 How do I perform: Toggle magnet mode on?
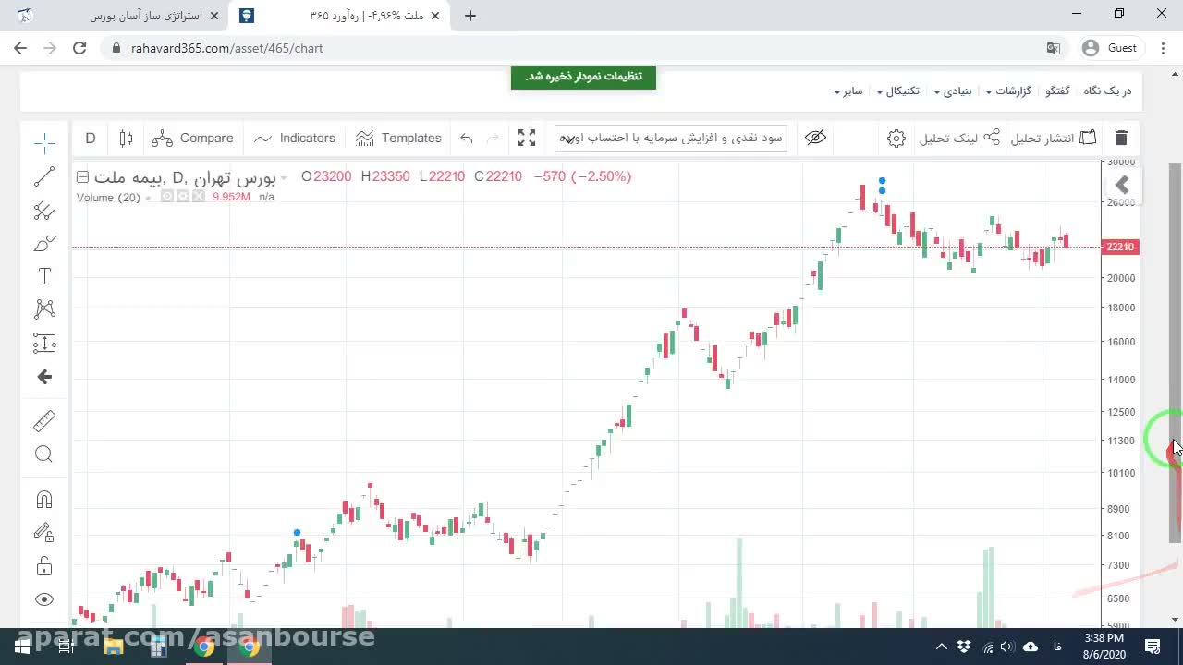coord(44,500)
